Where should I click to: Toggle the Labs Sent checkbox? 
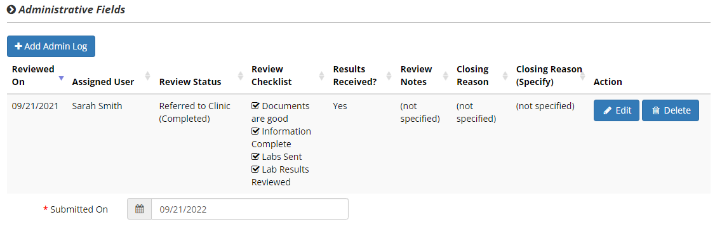point(255,157)
